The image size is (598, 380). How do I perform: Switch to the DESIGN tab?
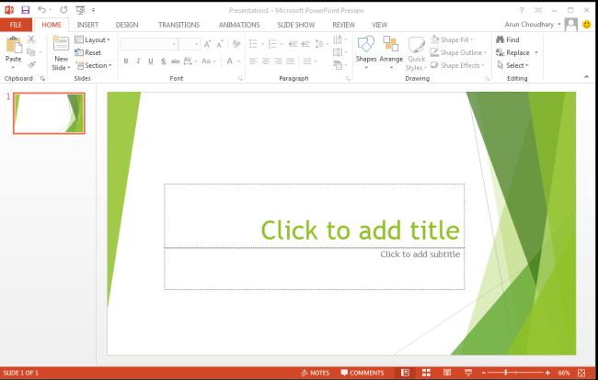[x=127, y=25]
